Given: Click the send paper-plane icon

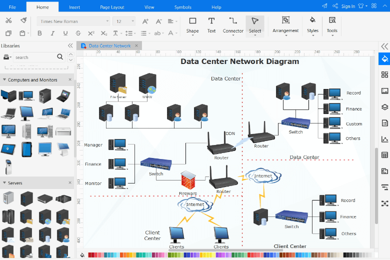Looking at the screenshot, I should pyautogui.click(x=324, y=6).
